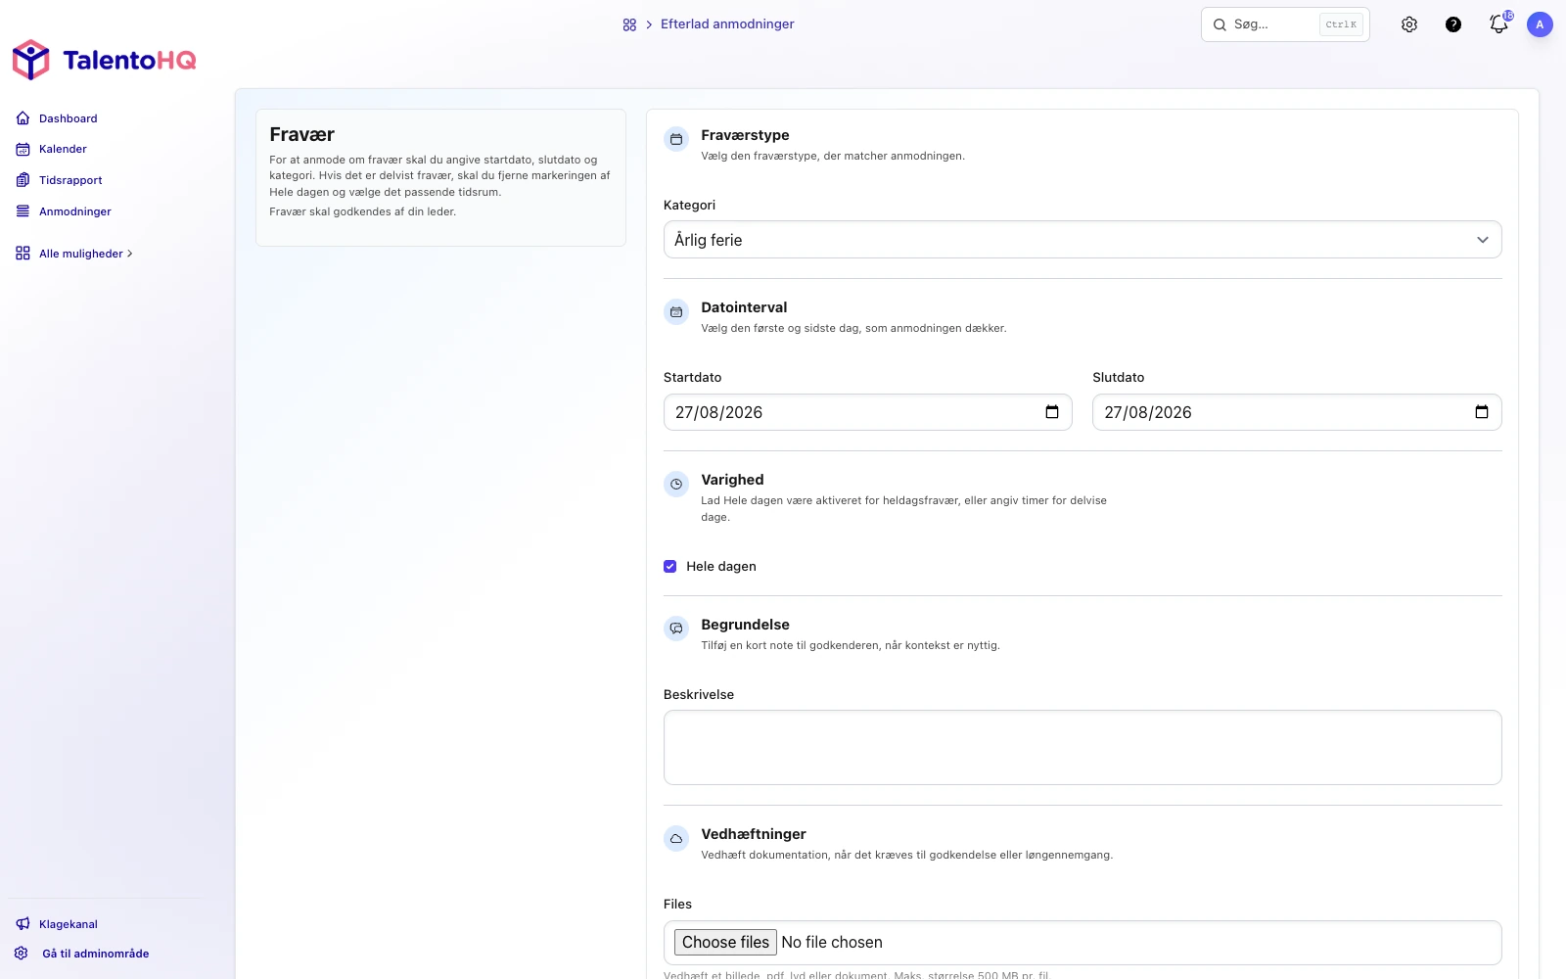Viewport: 1566px width, 979px height.
Task: Click the Dashboard home icon
Action: click(x=23, y=118)
